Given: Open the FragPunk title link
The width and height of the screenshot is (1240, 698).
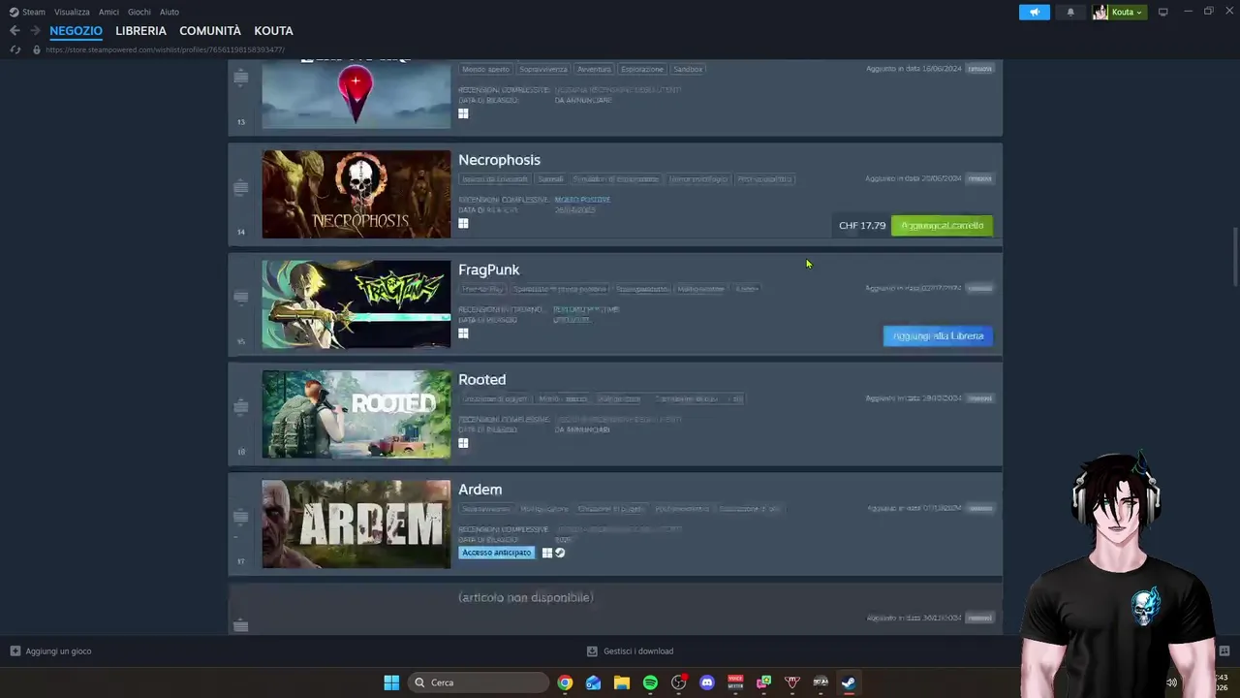Looking at the screenshot, I should tap(488, 270).
